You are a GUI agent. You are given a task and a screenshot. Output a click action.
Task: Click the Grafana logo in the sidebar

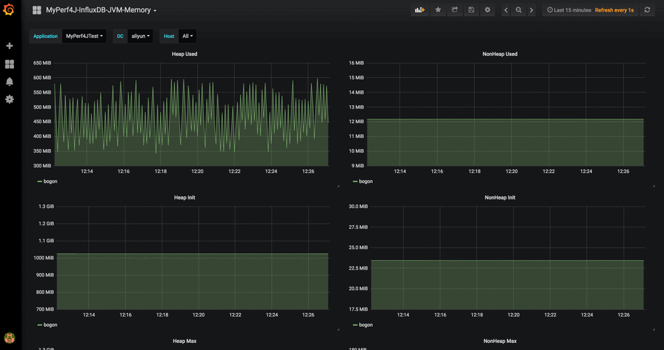click(9, 10)
